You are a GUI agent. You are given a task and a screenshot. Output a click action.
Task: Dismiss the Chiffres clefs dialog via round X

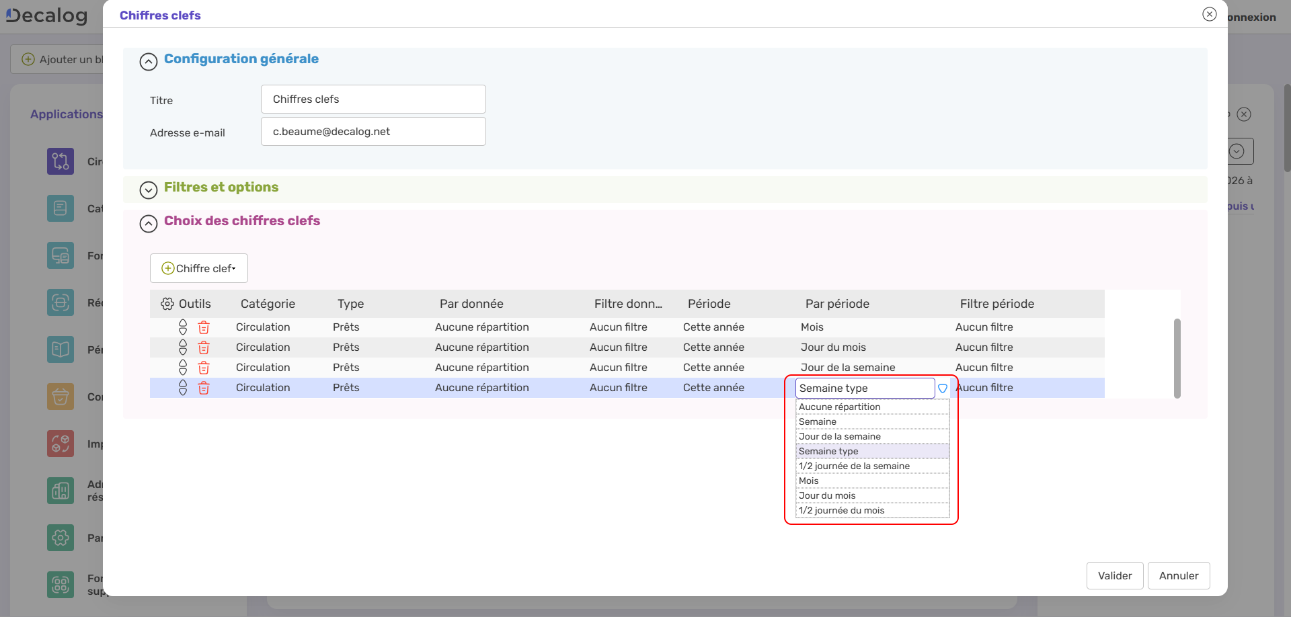(1210, 13)
